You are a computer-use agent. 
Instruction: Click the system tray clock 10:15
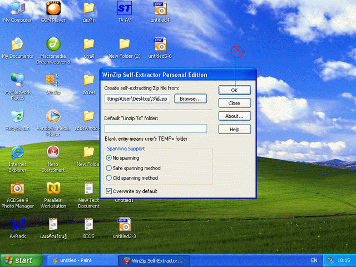(x=344, y=260)
